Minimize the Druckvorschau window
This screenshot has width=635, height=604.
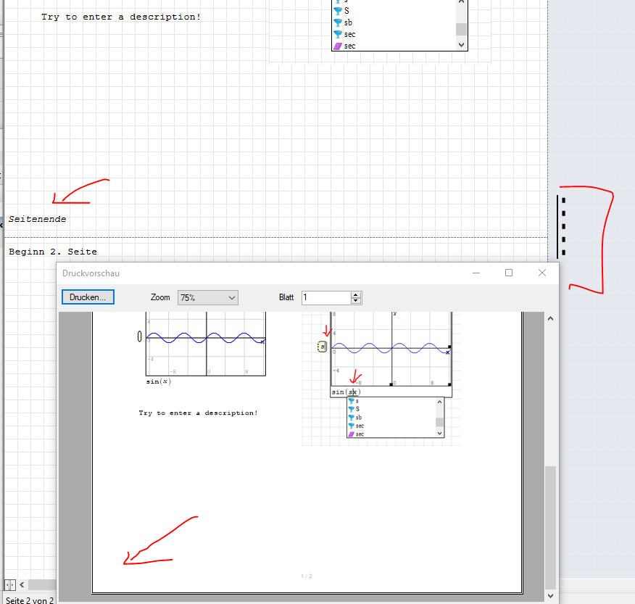click(x=476, y=273)
